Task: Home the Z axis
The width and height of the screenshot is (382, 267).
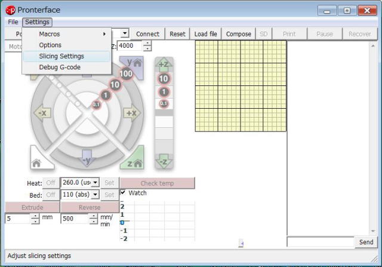Action: pos(134,159)
